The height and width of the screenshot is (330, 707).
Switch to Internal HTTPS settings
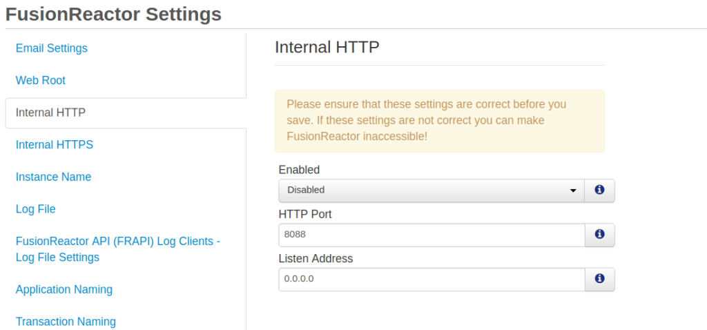(x=55, y=145)
